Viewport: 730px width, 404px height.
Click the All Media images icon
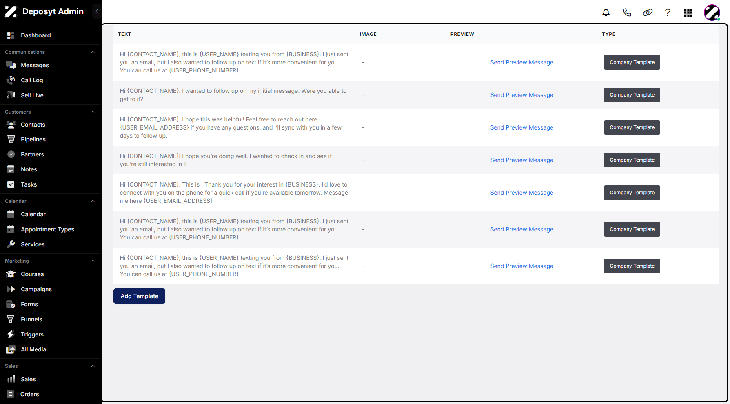[x=11, y=349]
